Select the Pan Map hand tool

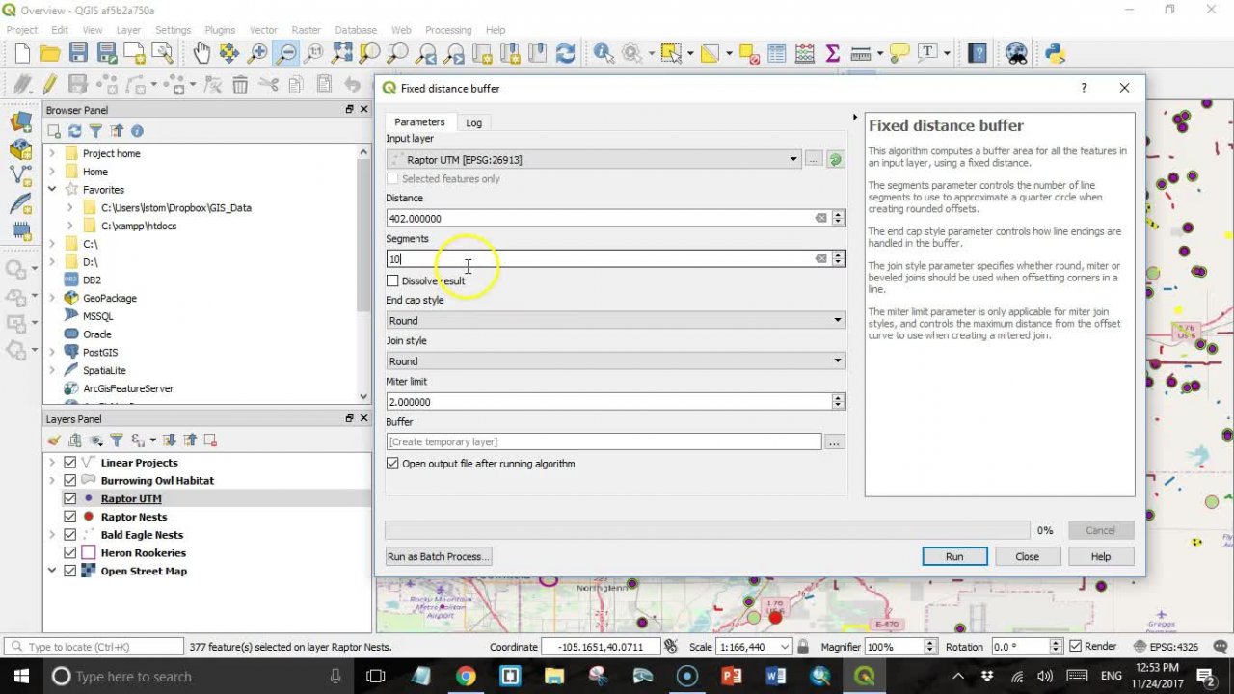point(201,54)
